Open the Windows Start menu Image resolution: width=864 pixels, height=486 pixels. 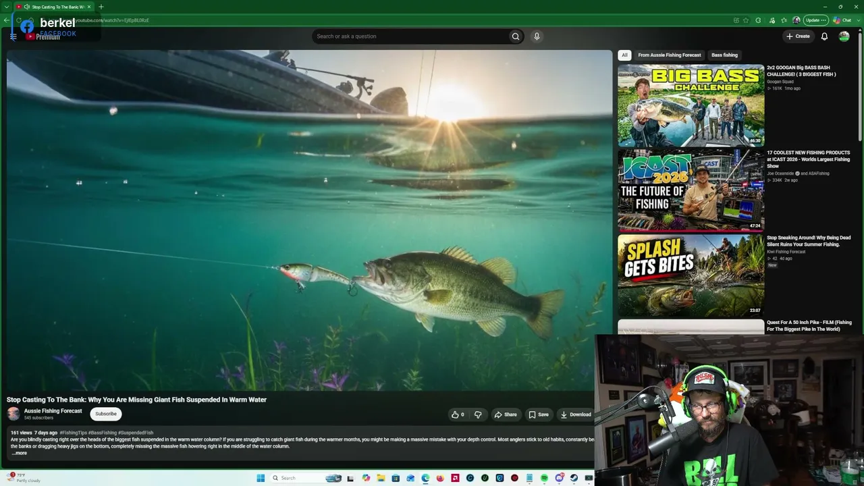point(261,478)
